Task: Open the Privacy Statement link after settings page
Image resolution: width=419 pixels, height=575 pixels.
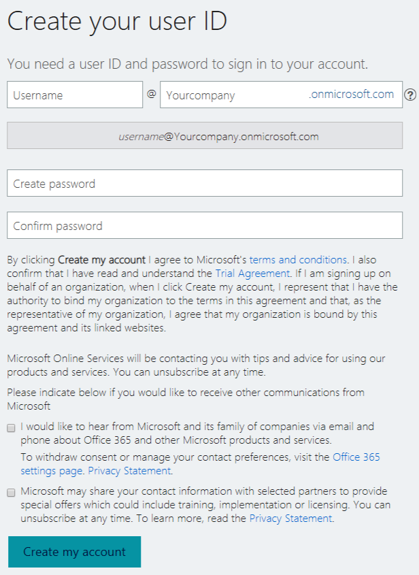Action: (x=129, y=471)
